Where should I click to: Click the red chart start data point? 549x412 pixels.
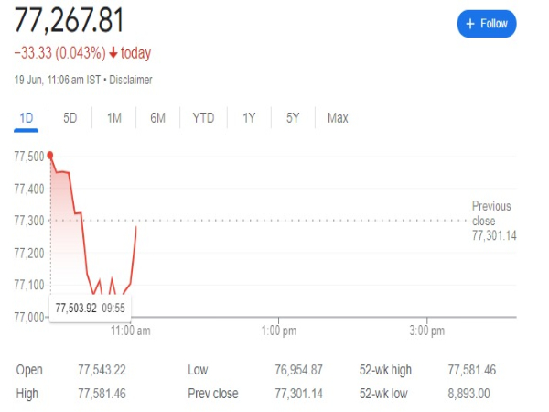49,156
